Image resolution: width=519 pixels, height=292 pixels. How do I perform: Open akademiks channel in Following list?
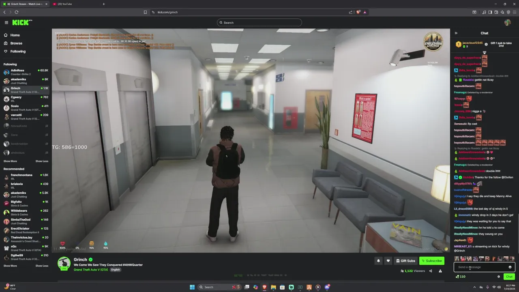(26, 81)
